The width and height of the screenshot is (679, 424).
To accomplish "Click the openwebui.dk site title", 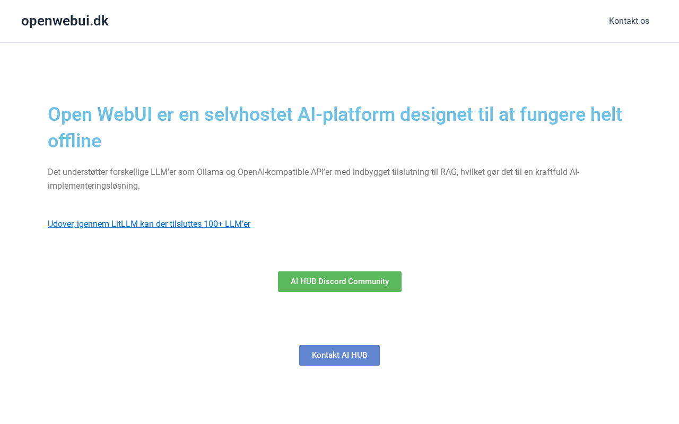I will (65, 21).
